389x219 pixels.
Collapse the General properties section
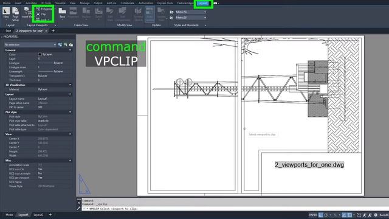point(71,50)
